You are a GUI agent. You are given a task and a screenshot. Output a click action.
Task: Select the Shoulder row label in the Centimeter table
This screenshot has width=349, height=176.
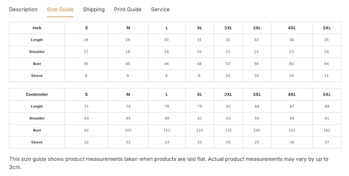(x=37, y=118)
